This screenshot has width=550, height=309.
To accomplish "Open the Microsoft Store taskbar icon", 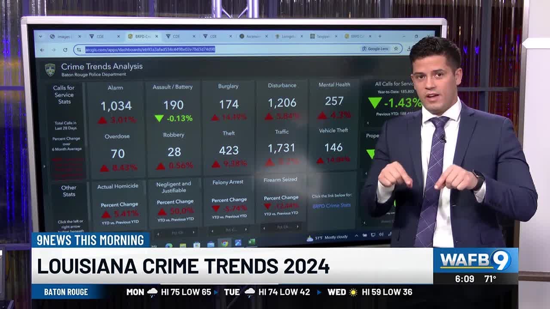I will pyautogui.click(x=197, y=244).
